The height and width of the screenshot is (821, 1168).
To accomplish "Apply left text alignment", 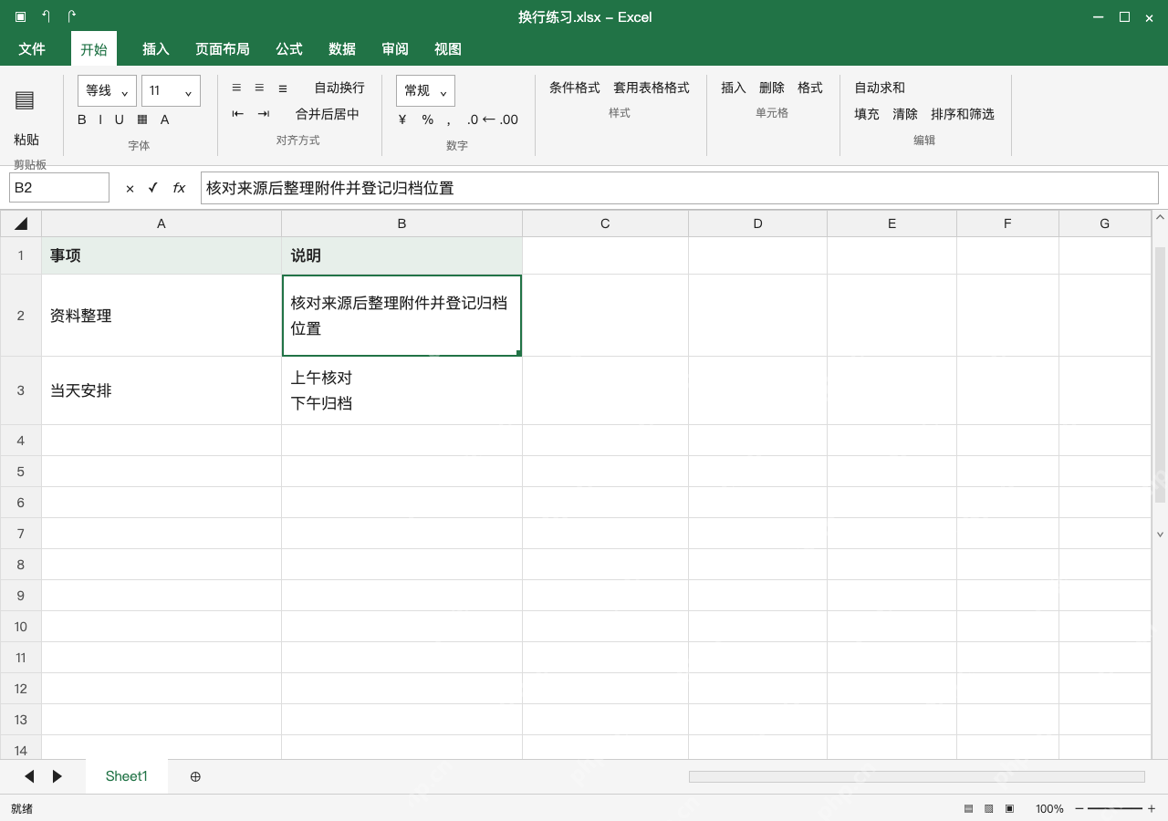I will coord(236,88).
